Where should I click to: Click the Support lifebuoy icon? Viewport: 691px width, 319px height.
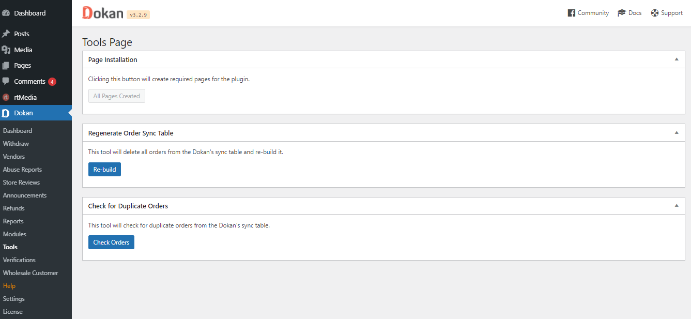[x=655, y=13]
